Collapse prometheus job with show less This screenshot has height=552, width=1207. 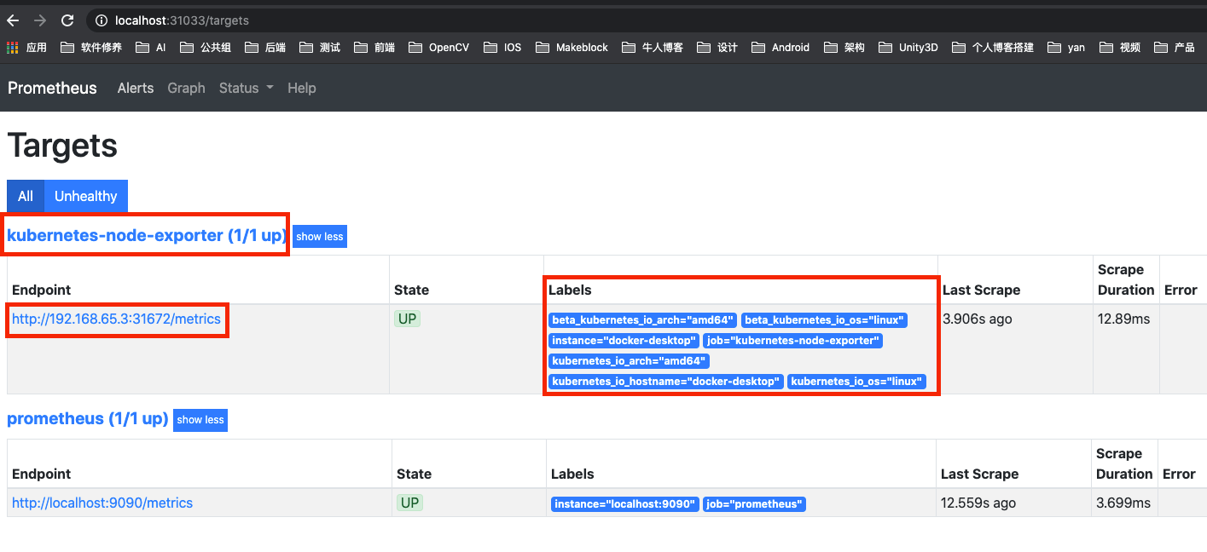(200, 420)
